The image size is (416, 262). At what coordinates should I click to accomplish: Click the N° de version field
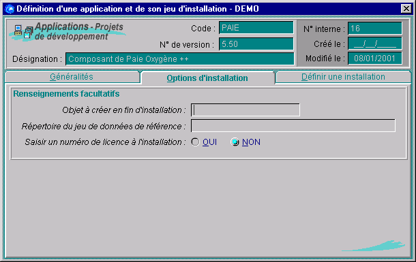(x=256, y=44)
